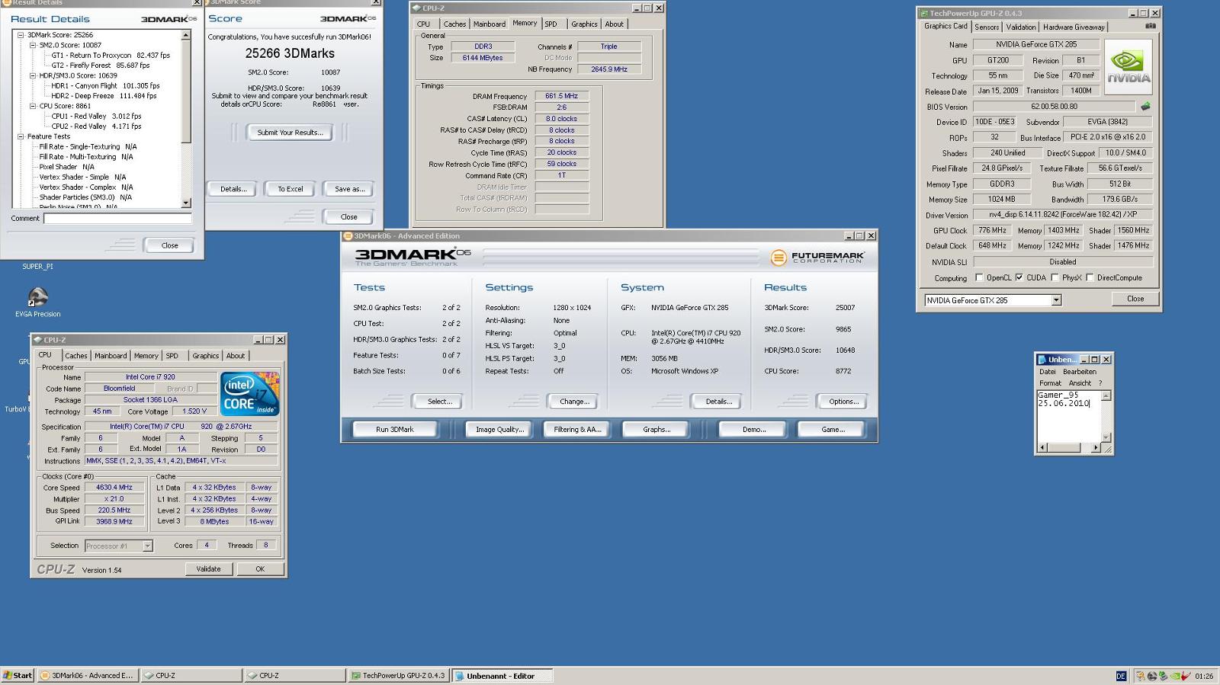Select HDR2 - Deep Freeze row
The height and width of the screenshot is (685, 1220).
click(104, 96)
